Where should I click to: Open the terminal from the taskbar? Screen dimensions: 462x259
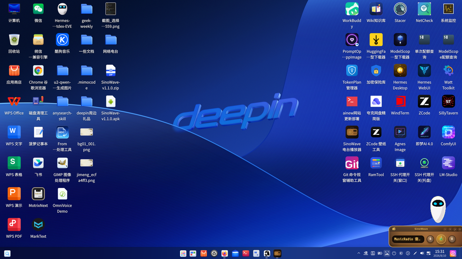(246, 254)
